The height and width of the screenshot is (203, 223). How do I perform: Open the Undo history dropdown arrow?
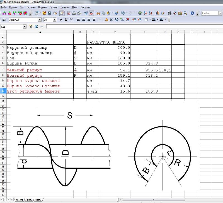[127, 13]
